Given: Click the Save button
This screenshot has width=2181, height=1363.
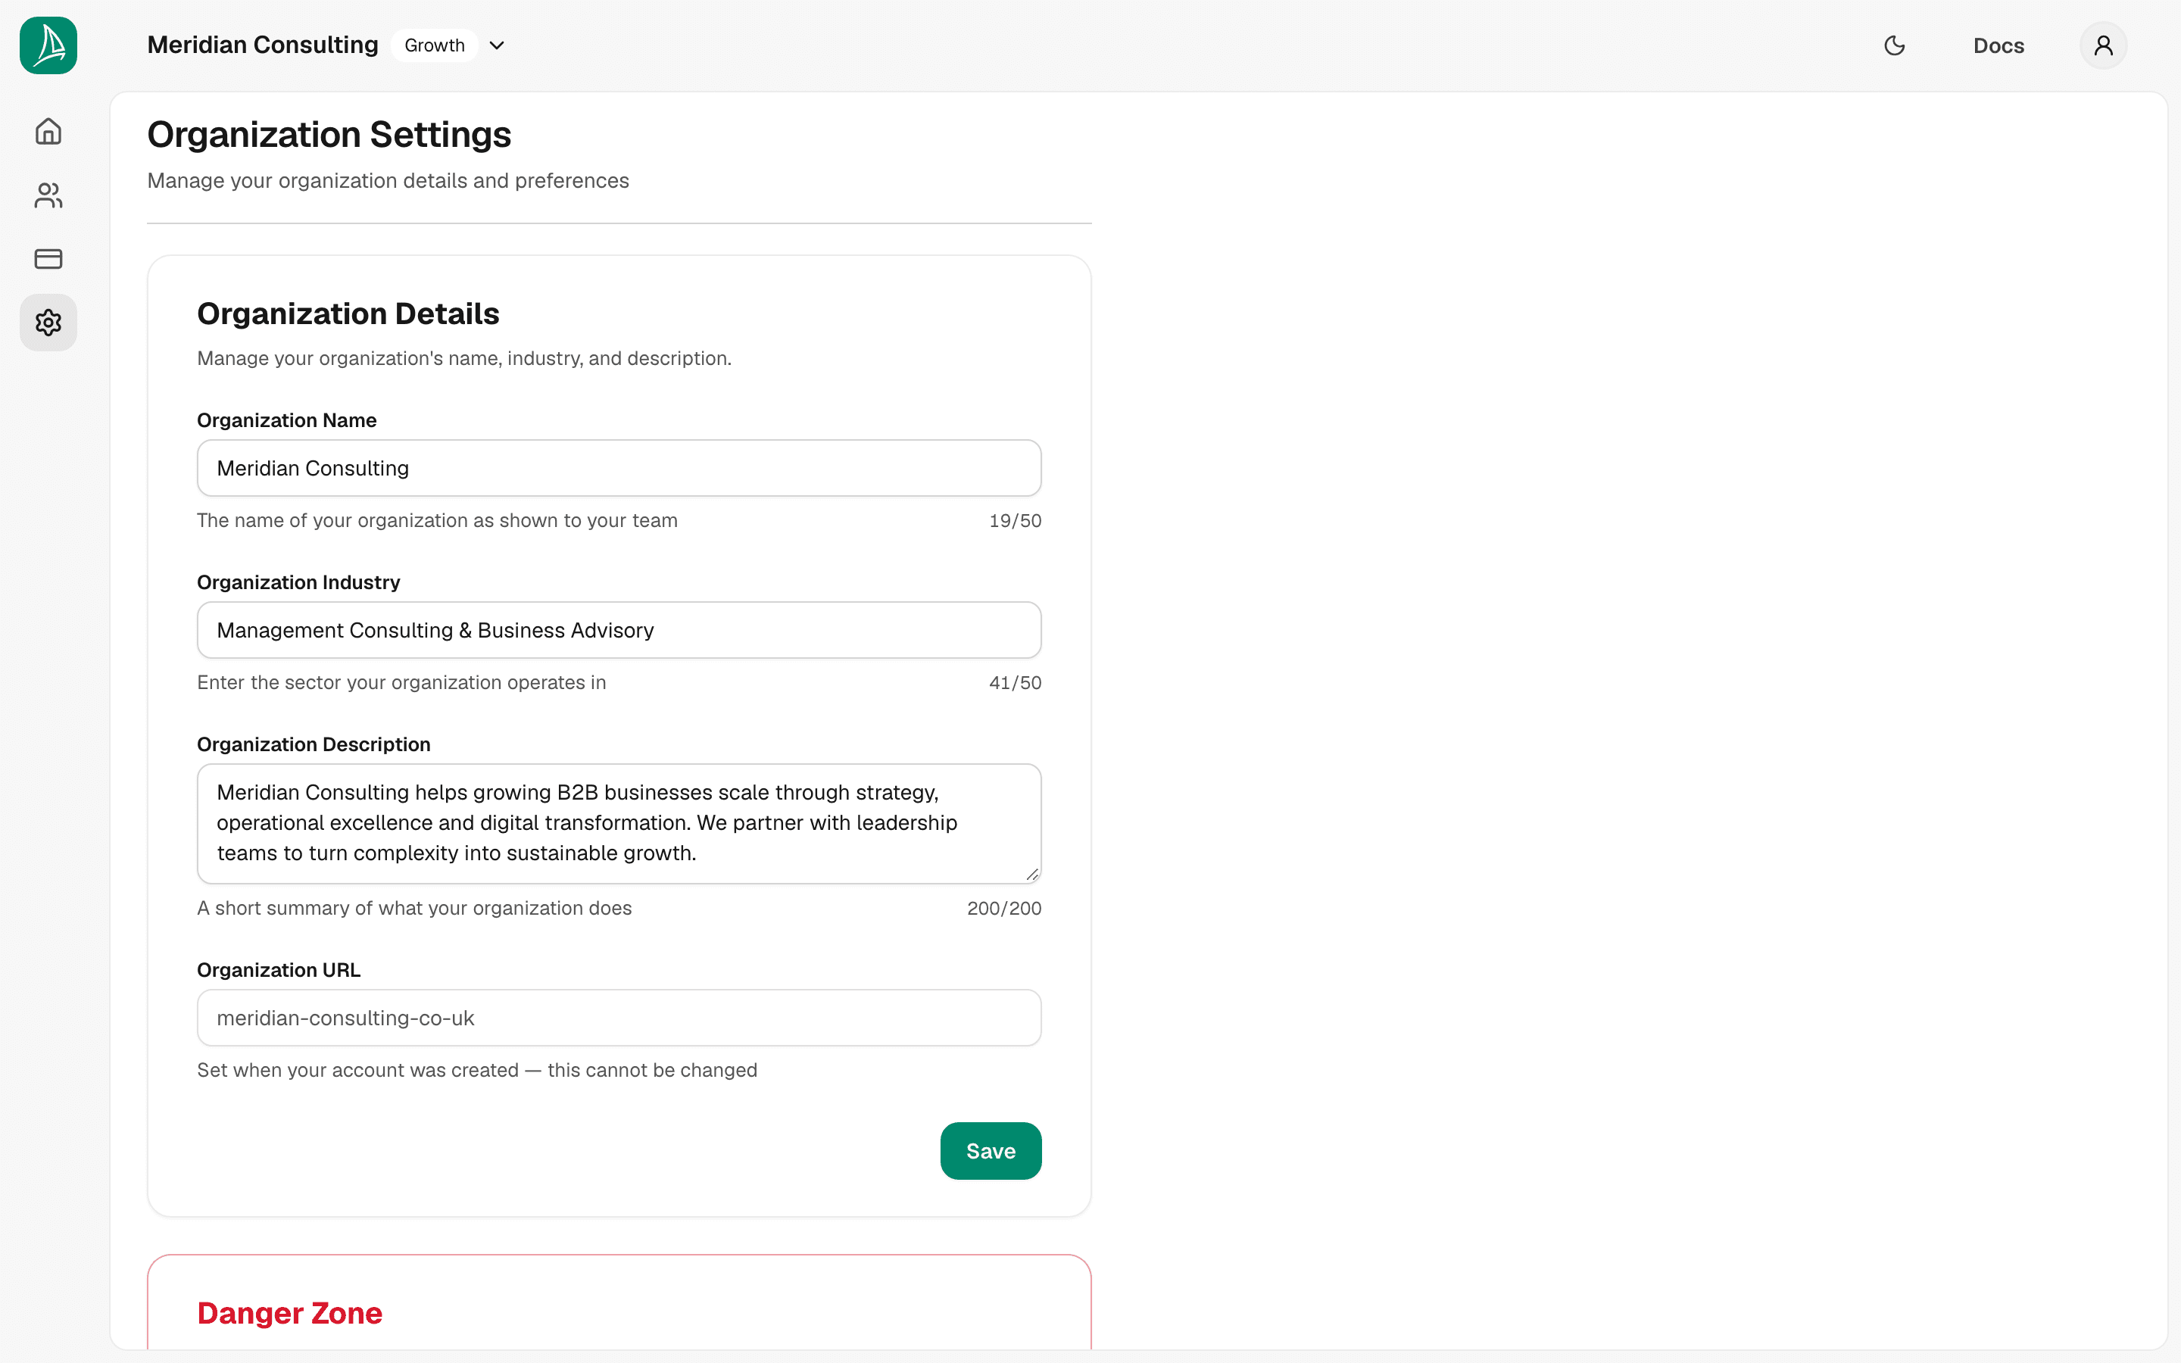Looking at the screenshot, I should click(x=991, y=1151).
